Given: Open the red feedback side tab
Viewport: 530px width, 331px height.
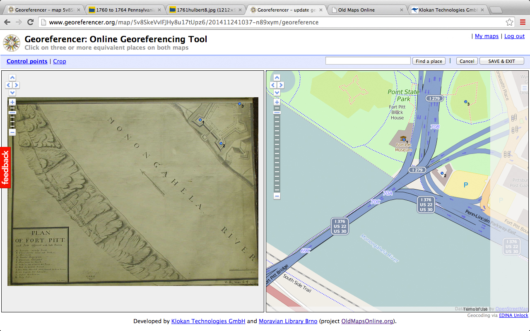Looking at the screenshot, I should pos(5,167).
